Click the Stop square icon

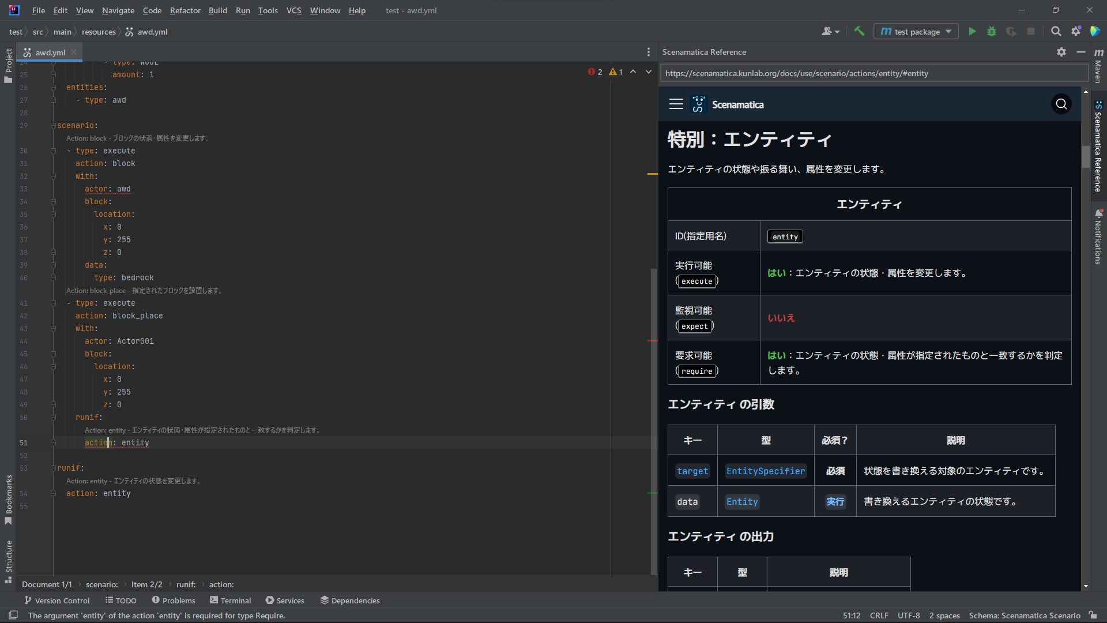(x=1031, y=32)
